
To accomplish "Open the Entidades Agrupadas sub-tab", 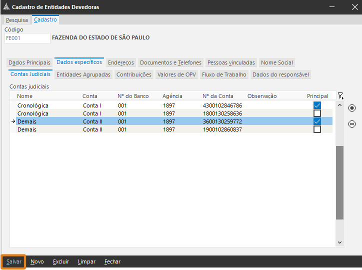I will pyautogui.click(x=83, y=74).
